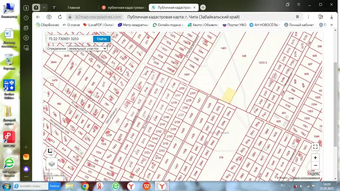Zoom out the map with minus button
The width and height of the screenshot is (340, 191).
pyautogui.click(x=315, y=165)
